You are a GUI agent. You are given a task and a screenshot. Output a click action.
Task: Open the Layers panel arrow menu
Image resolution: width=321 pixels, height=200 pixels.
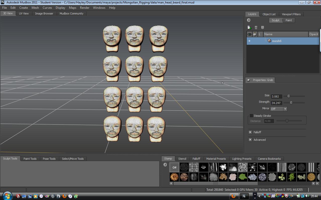[249, 20]
